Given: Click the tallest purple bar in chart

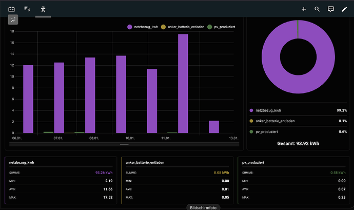Looking at the screenshot, I should pos(183,83).
